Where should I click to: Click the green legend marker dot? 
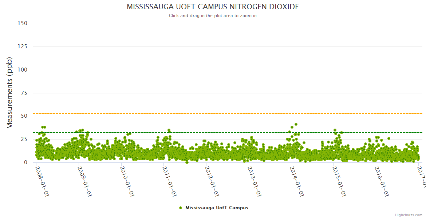[181, 208]
